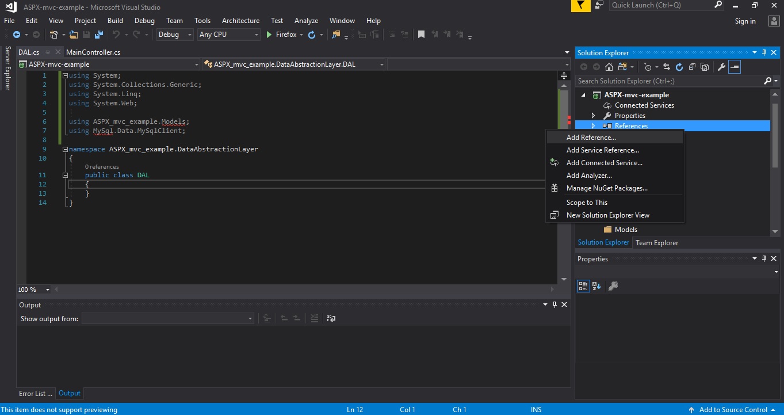Switch to the MainController.cs tab
The width and height of the screenshot is (784, 415).
point(93,52)
